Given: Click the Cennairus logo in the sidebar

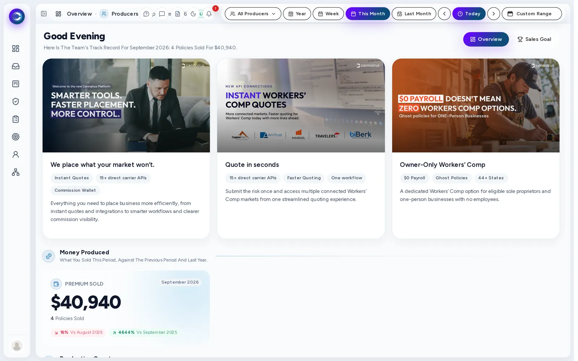Looking at the screenshot, I should (17, 16).
